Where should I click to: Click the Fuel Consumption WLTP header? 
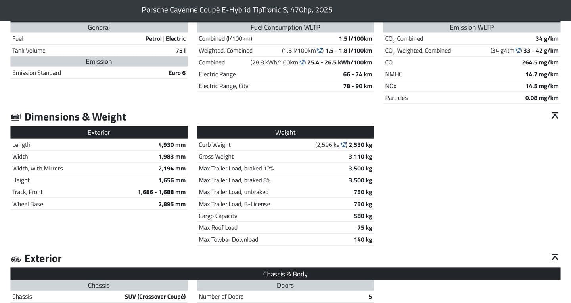point(285,27)
